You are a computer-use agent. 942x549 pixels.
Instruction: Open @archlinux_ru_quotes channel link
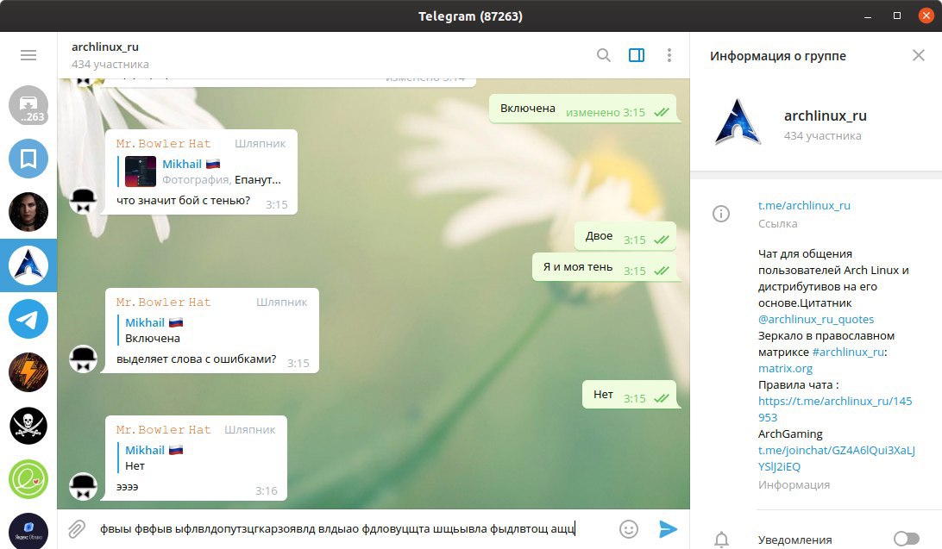(x=816, y=319)
